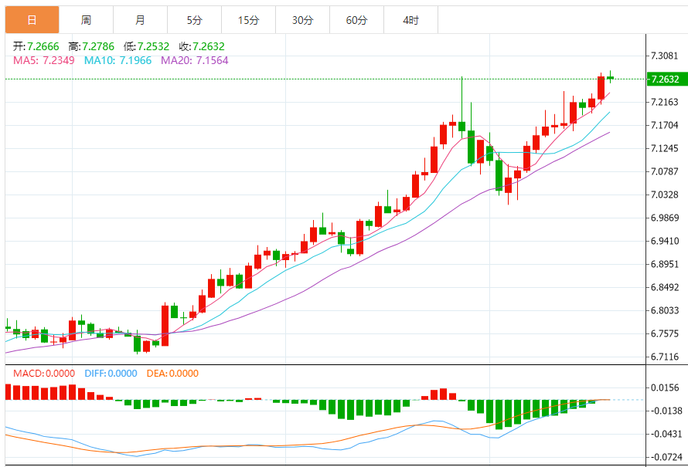688x467 pixels.
Task: Switch to the 4时 hour tab
Action: (x=410, y=20)
